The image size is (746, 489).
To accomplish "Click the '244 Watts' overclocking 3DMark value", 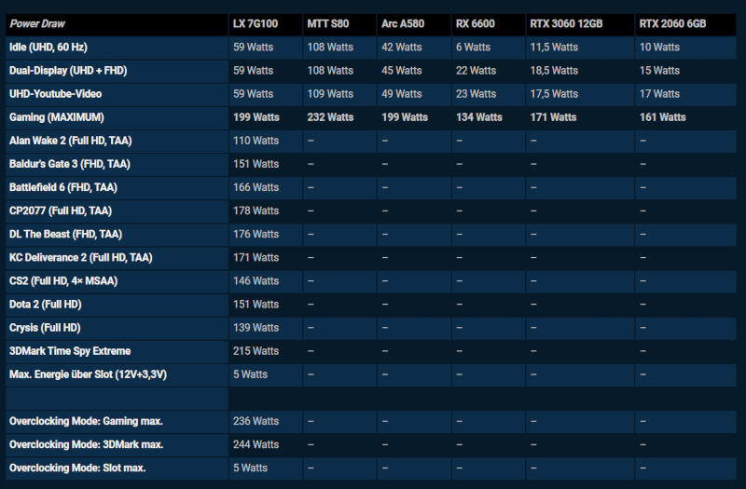I will point(256,444).
